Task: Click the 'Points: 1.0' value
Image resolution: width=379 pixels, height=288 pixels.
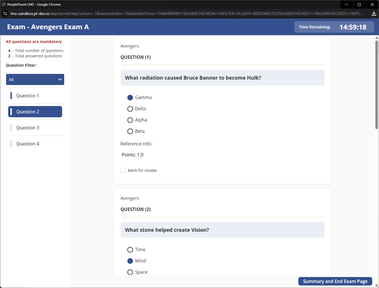Action: click(x=132, y=155)
